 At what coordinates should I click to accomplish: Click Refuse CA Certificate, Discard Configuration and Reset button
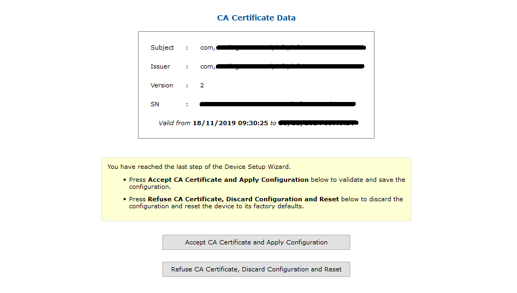[256, 269]
